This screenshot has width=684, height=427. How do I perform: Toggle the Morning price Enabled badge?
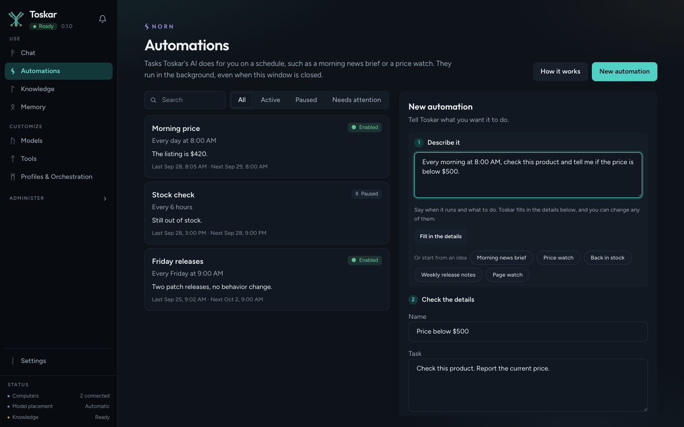(x=365, y=128)
